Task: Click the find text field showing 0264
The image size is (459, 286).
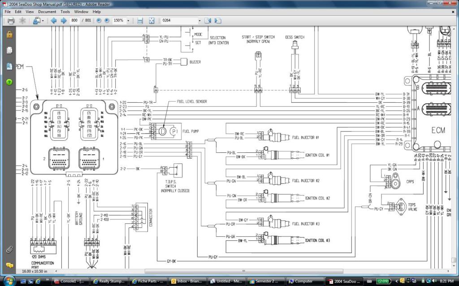Action: click(x=179, y=21)
